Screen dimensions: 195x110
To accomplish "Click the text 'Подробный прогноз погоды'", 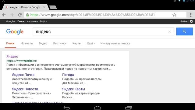I will (82, 79).
